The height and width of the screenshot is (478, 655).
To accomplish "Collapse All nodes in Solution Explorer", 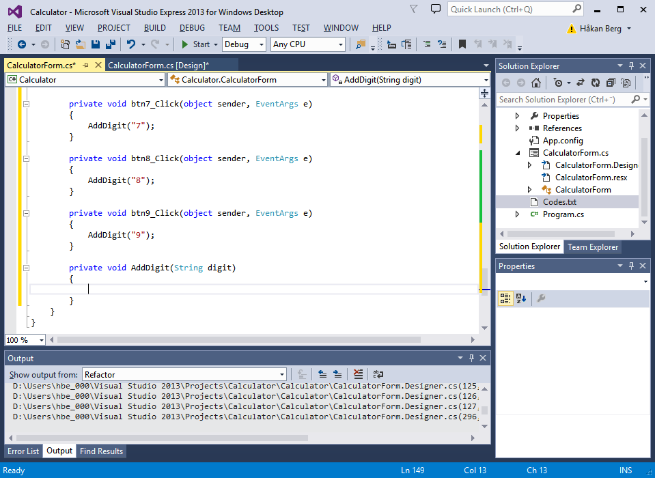I will (x=611, y=83).
